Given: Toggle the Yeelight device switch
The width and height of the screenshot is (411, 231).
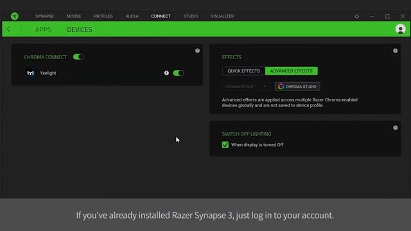Looking at the screenshot, I should [x=179, y=73].
